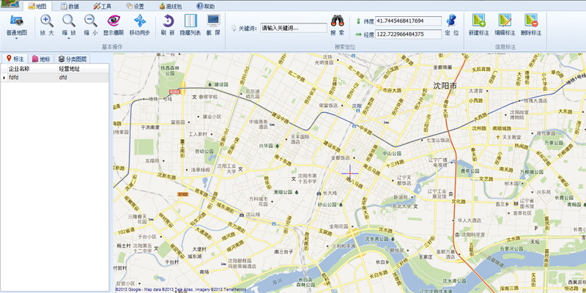Click the 新建标注 new annotation icon
The width and height of the screenshot is (586, 293).
480,21
